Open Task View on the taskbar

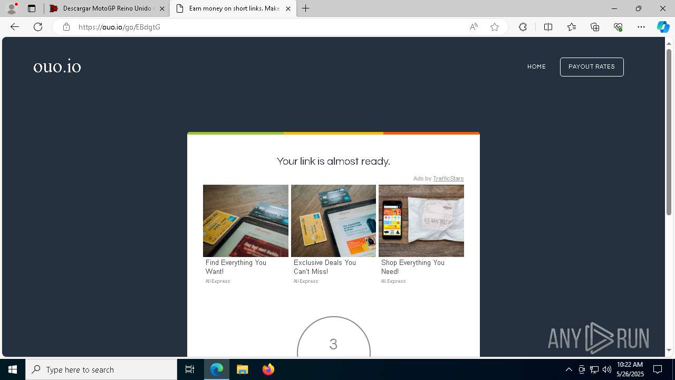coord(190,369)
